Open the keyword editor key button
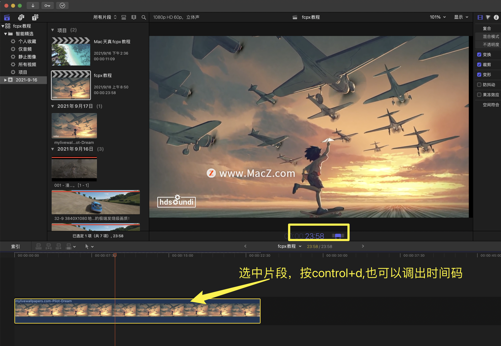This screenshot has width=501, height=346. tap(47, 5)
